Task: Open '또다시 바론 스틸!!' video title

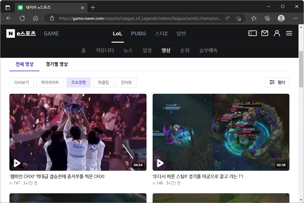Action: (198, 177)
